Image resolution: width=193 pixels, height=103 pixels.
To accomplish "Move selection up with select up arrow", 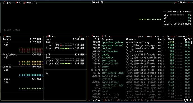I will (x=91, y=101).
